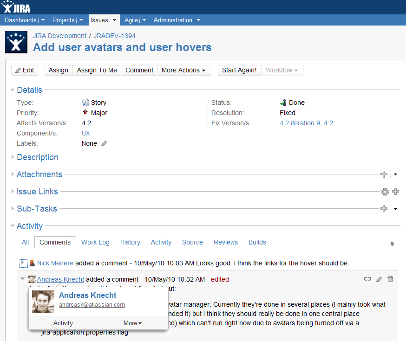Open the More menu in hover card
Image resolution: width=406 pixels, height=341 pixels.
tap(133, 323)
